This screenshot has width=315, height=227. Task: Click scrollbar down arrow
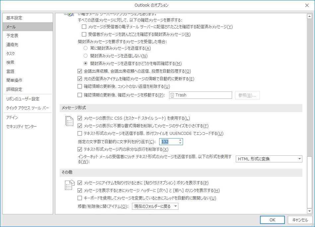coord(309,211)
